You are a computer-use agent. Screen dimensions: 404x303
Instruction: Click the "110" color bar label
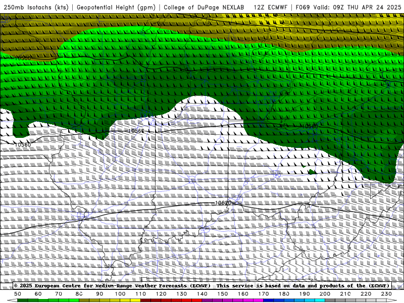point(141,294)
